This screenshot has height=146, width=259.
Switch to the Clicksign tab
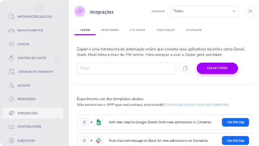point(137,30)
